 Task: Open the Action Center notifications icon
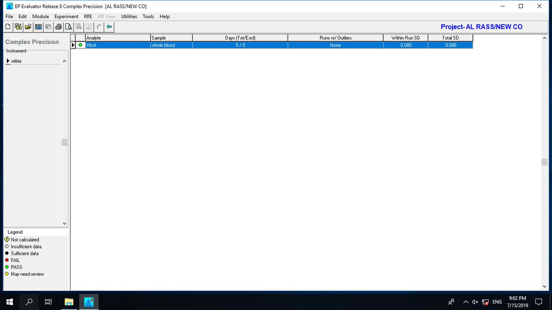tap(539, 302)
